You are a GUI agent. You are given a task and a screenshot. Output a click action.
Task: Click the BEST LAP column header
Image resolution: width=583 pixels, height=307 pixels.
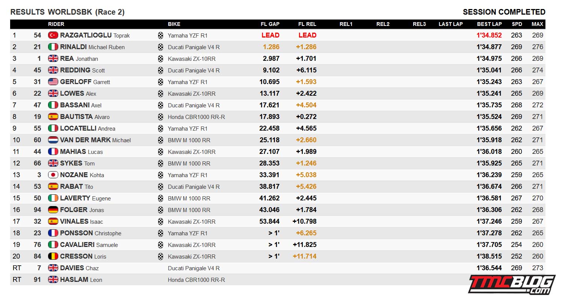pyautogui.click(x=489, y=24)
